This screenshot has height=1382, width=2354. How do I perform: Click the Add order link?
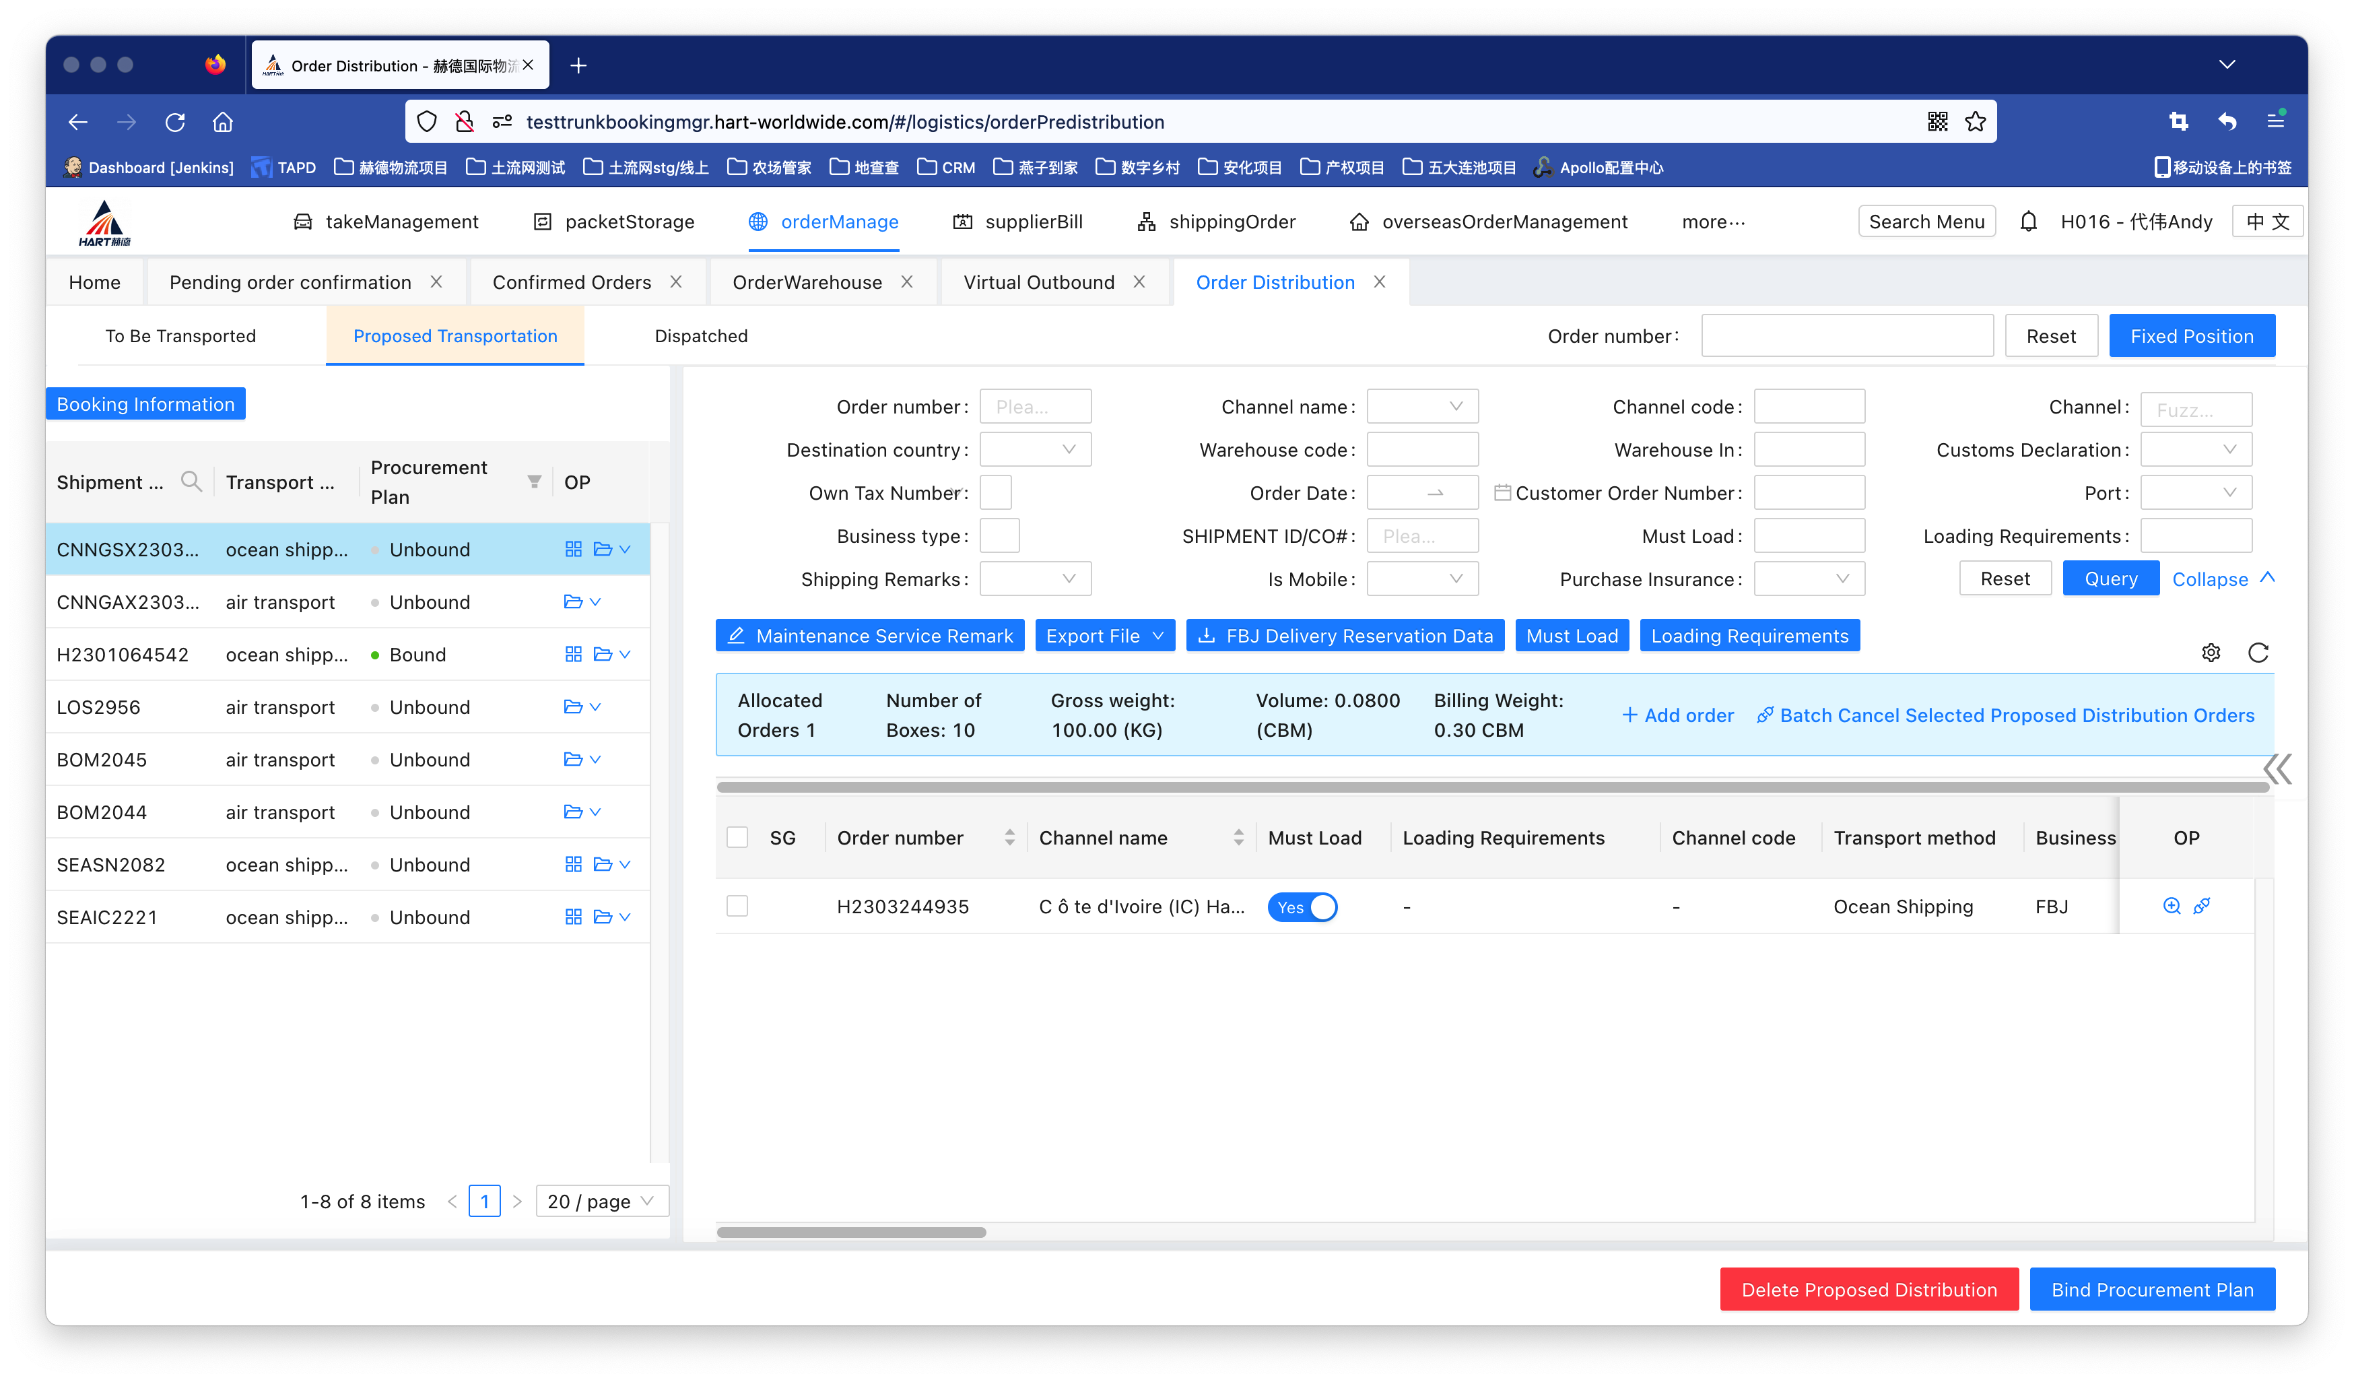(1678, 715)
